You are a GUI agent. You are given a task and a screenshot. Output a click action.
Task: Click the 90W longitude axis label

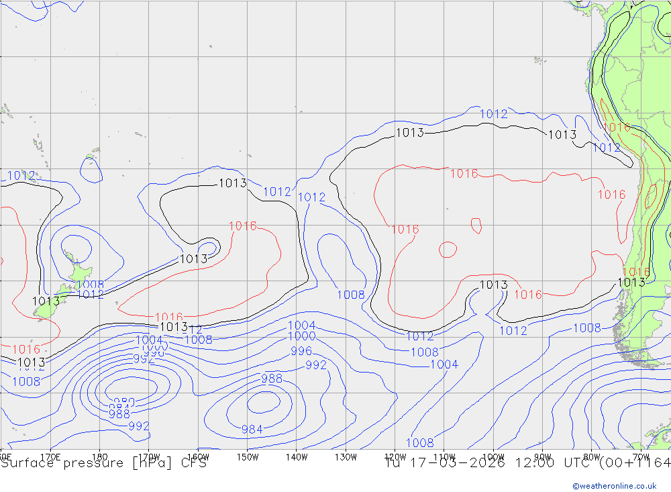pos(542,456)
